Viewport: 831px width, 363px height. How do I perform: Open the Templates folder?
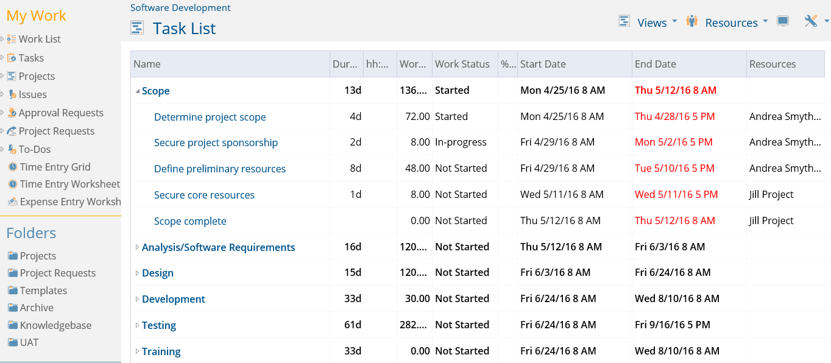(x=43, y=291)
